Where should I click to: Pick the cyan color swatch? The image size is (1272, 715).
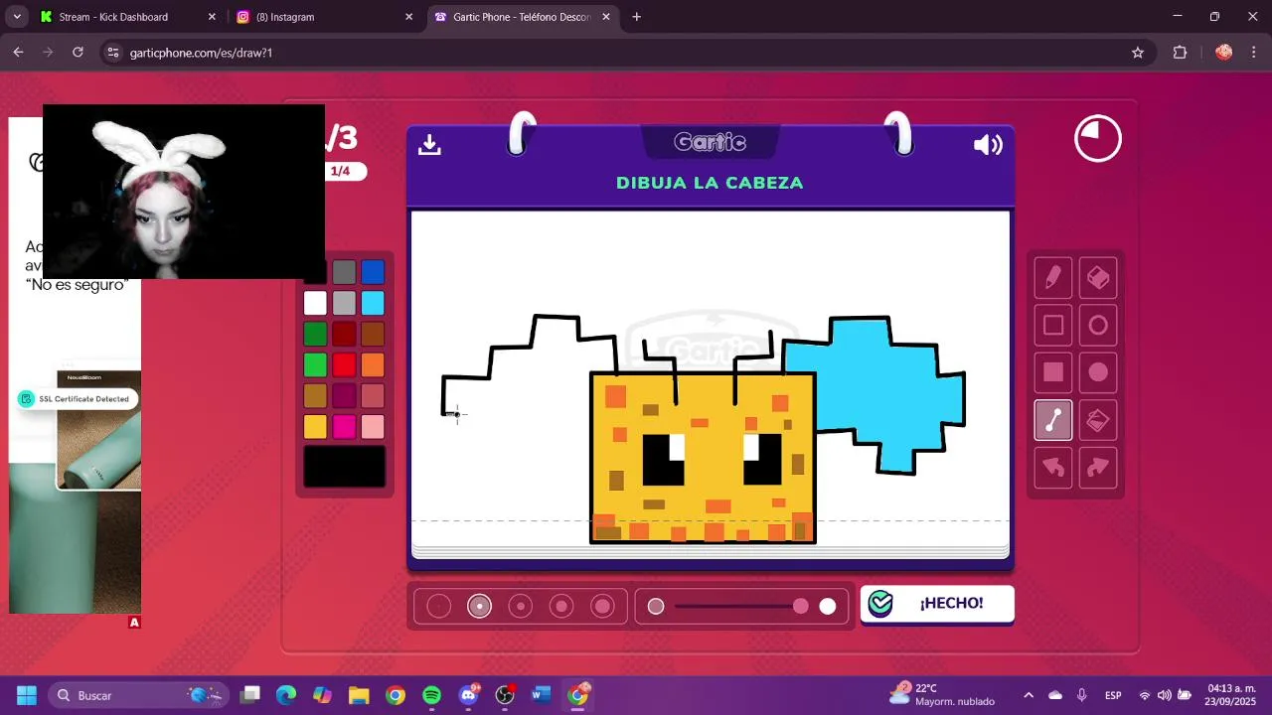pyautogui.click(x=373, y=303)
